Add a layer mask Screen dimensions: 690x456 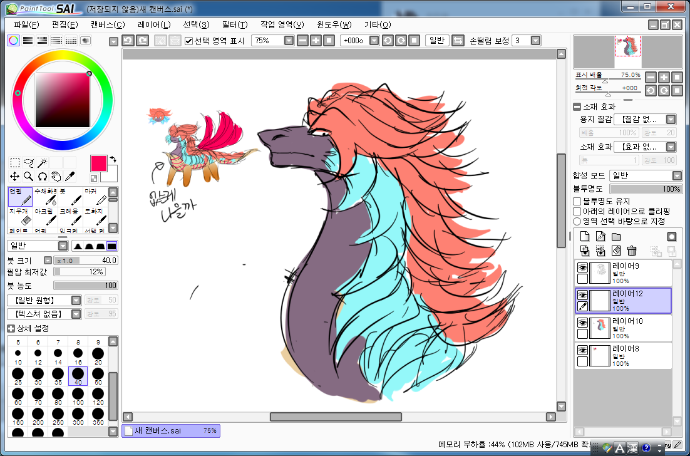[671, 236]
